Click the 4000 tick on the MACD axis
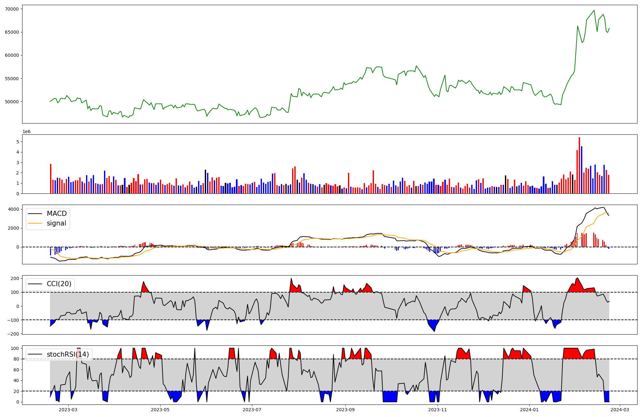The image size is (642, 417). [13, 209]
